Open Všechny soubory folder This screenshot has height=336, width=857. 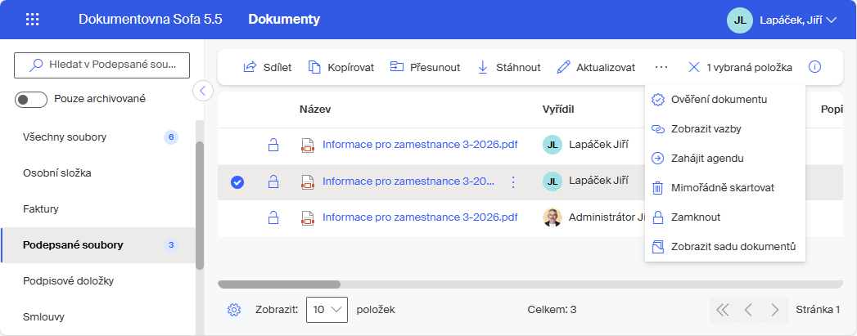pos(98,137)
